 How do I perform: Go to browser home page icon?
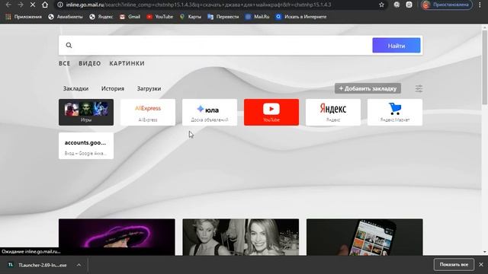coord(45,5)
